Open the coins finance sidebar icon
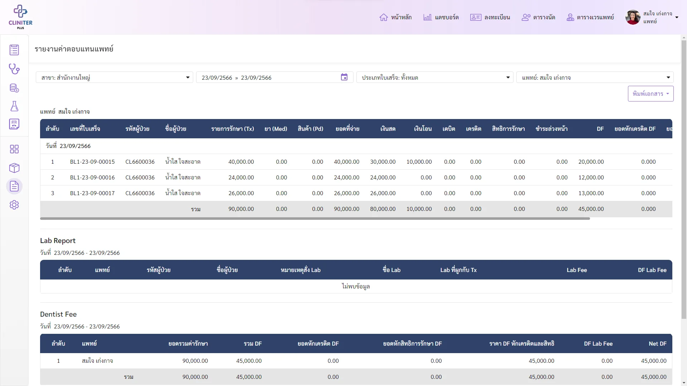 14,88
